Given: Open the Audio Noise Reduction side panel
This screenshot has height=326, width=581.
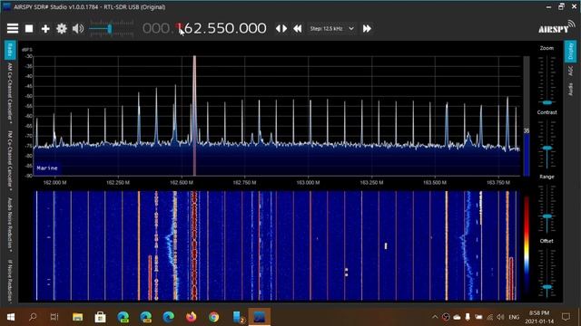Looking at the screenshot, I should (10, 225).
